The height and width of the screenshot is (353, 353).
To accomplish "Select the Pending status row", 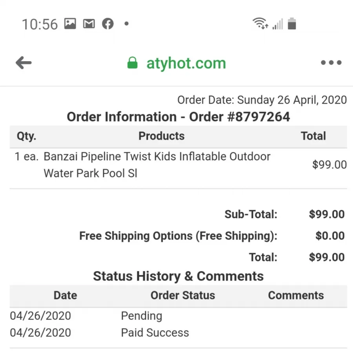I will click(x=178, y=316).
